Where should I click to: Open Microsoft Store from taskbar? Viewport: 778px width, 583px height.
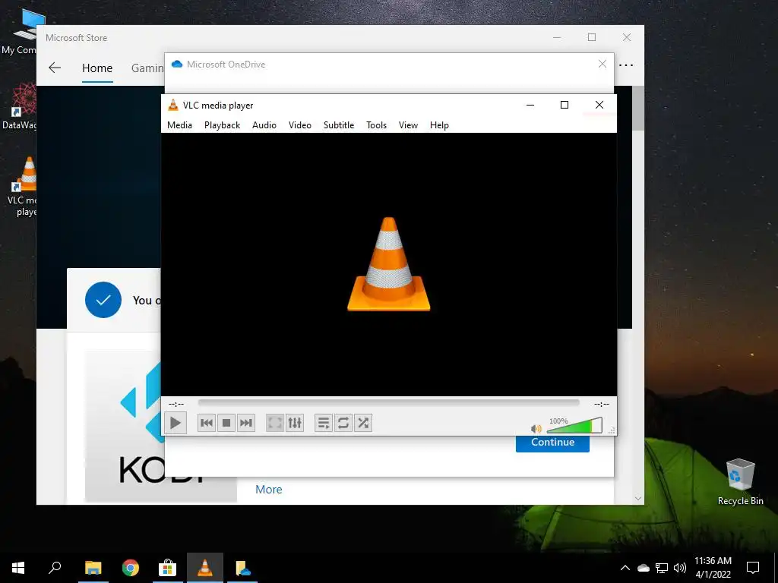pyautogui.click(x=168, y=568)
